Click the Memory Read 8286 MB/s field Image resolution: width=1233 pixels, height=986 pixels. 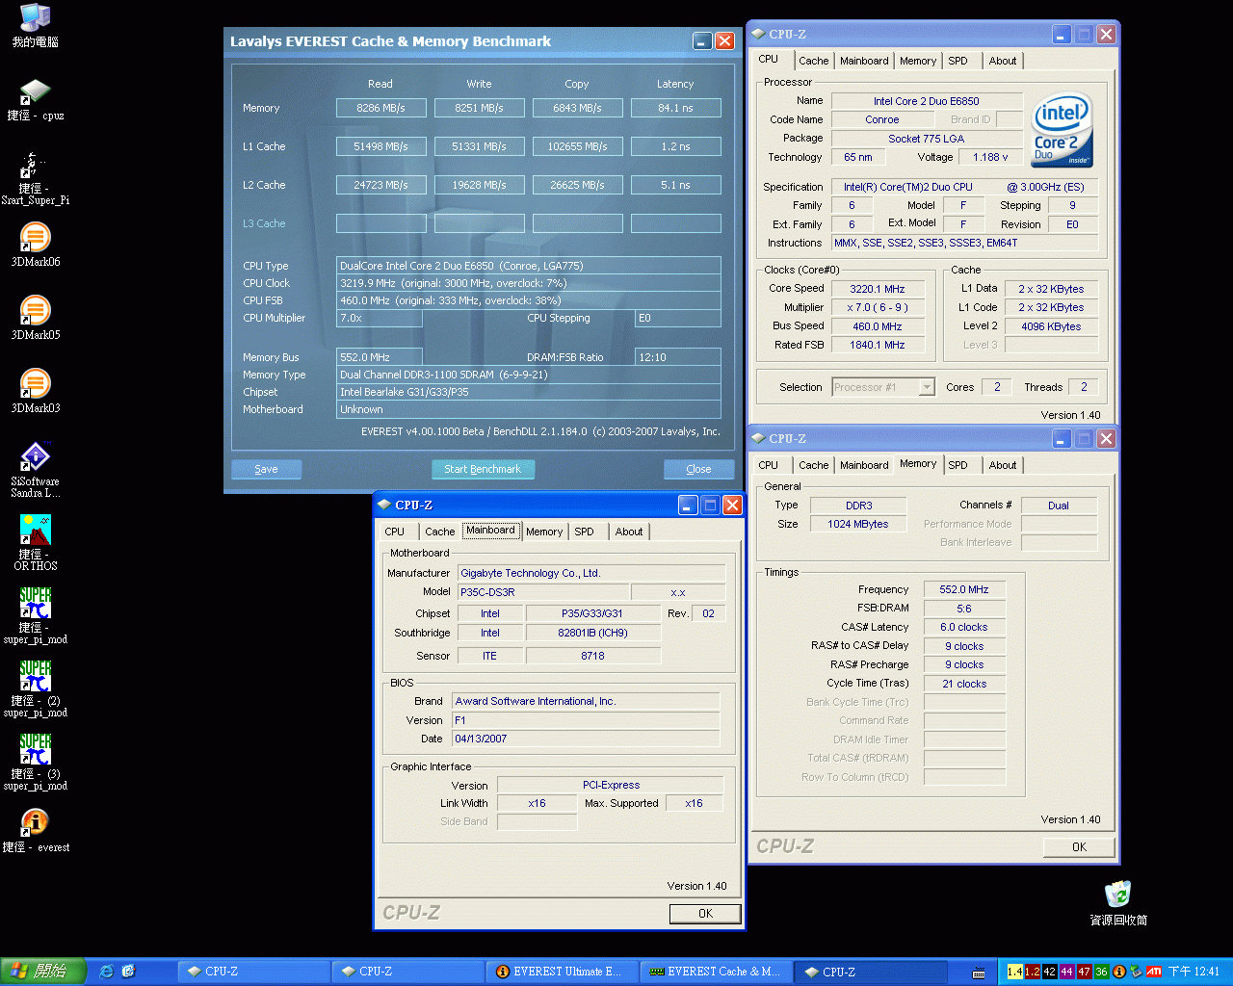pyautogui.click(x=380, y=108)
